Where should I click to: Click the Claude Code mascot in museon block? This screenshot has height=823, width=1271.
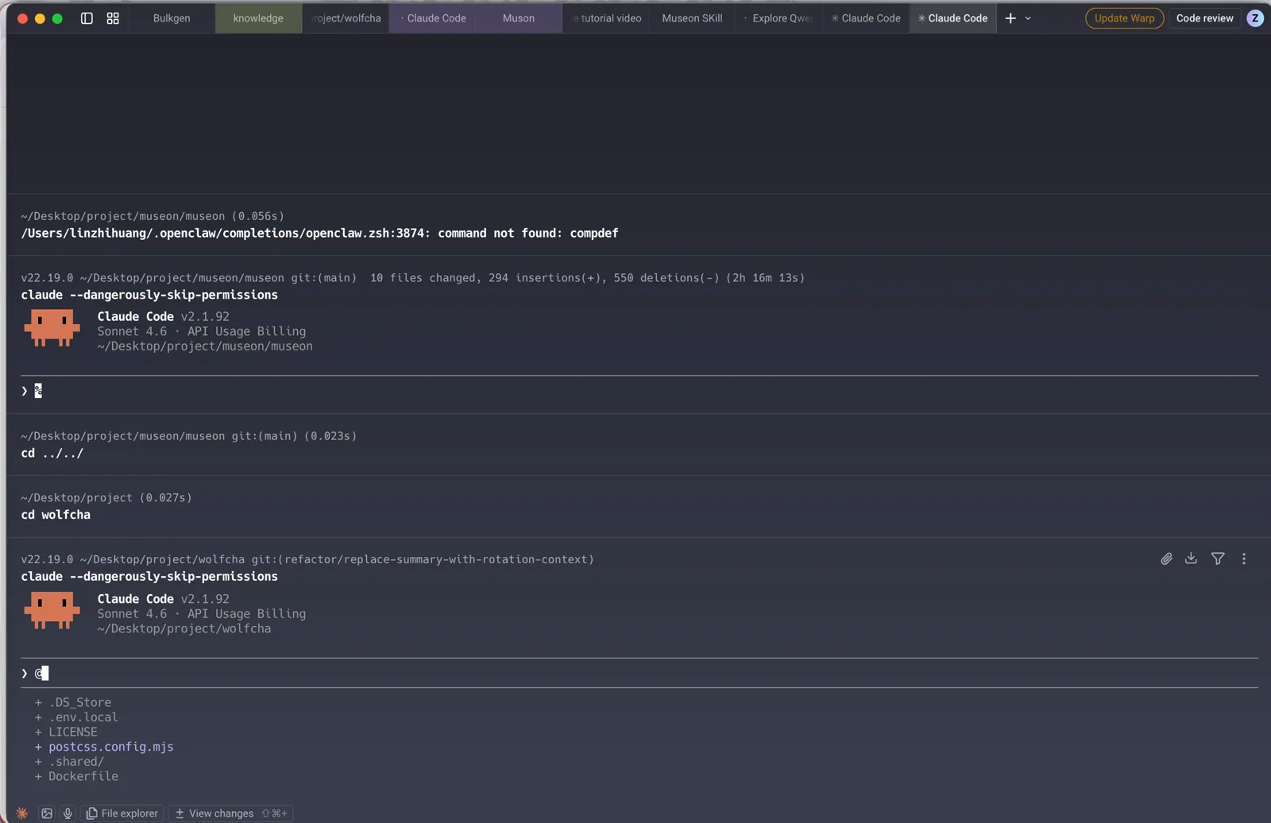tap(52, 328)
